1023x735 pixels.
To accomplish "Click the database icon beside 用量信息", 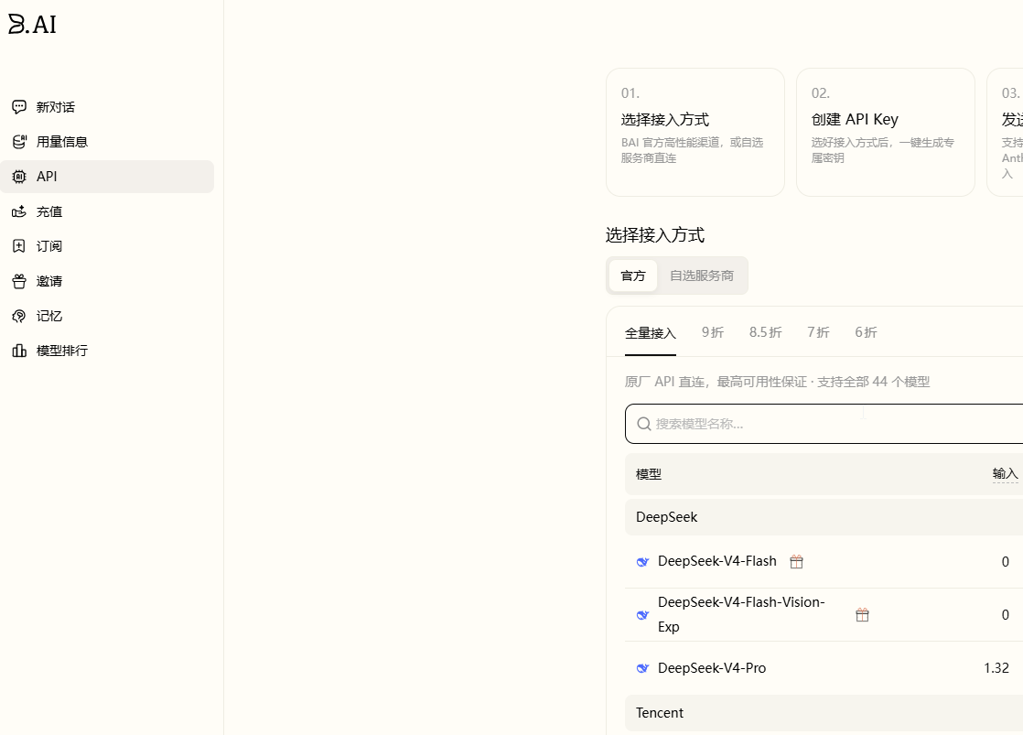I will (19, 142).
